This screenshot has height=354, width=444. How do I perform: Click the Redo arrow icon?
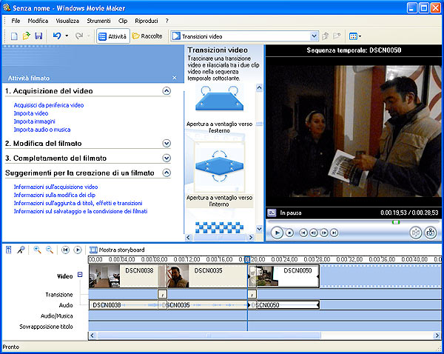click(79, 36)
